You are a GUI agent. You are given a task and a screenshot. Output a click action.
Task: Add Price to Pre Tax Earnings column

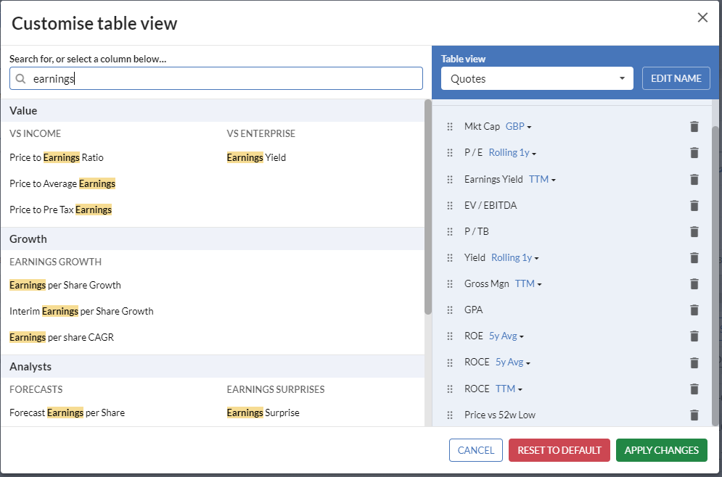click(61, 210)
